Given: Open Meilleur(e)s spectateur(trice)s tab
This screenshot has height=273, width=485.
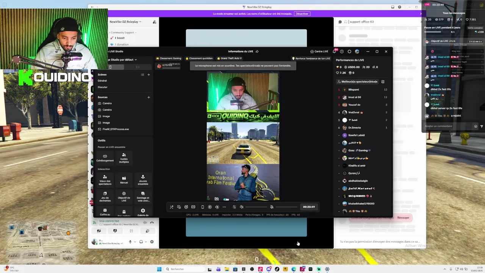Looking at the screenshot, I should coord(357,82).
